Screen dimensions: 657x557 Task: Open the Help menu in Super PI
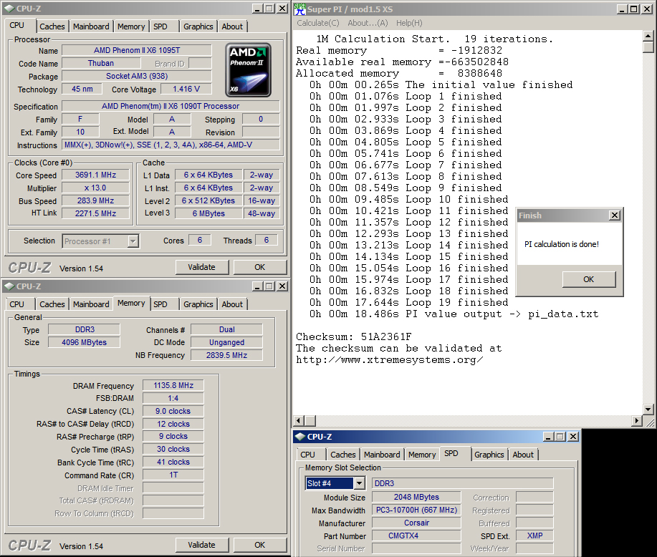409,23
